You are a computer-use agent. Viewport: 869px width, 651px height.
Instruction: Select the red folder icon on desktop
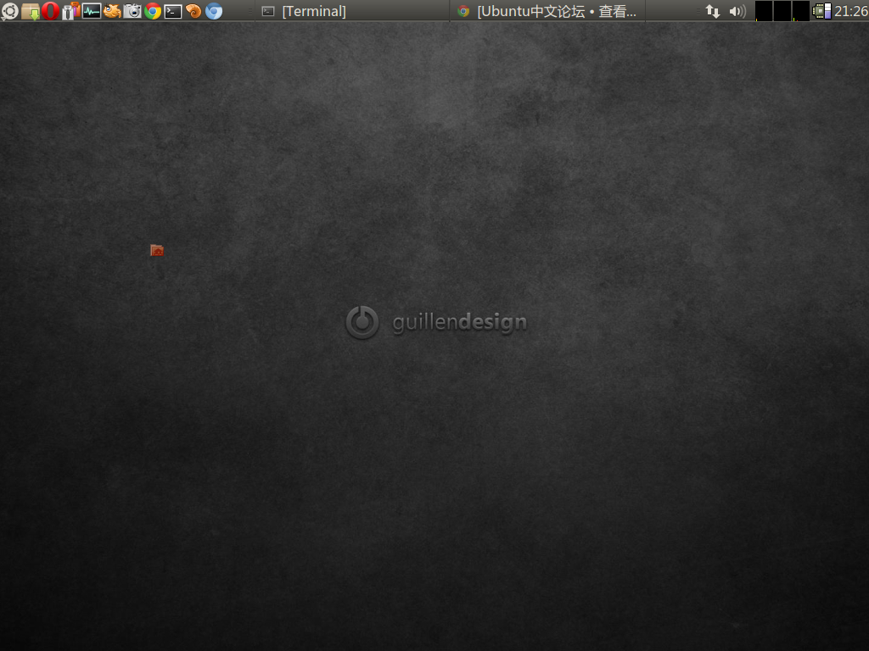coord(157,251)
